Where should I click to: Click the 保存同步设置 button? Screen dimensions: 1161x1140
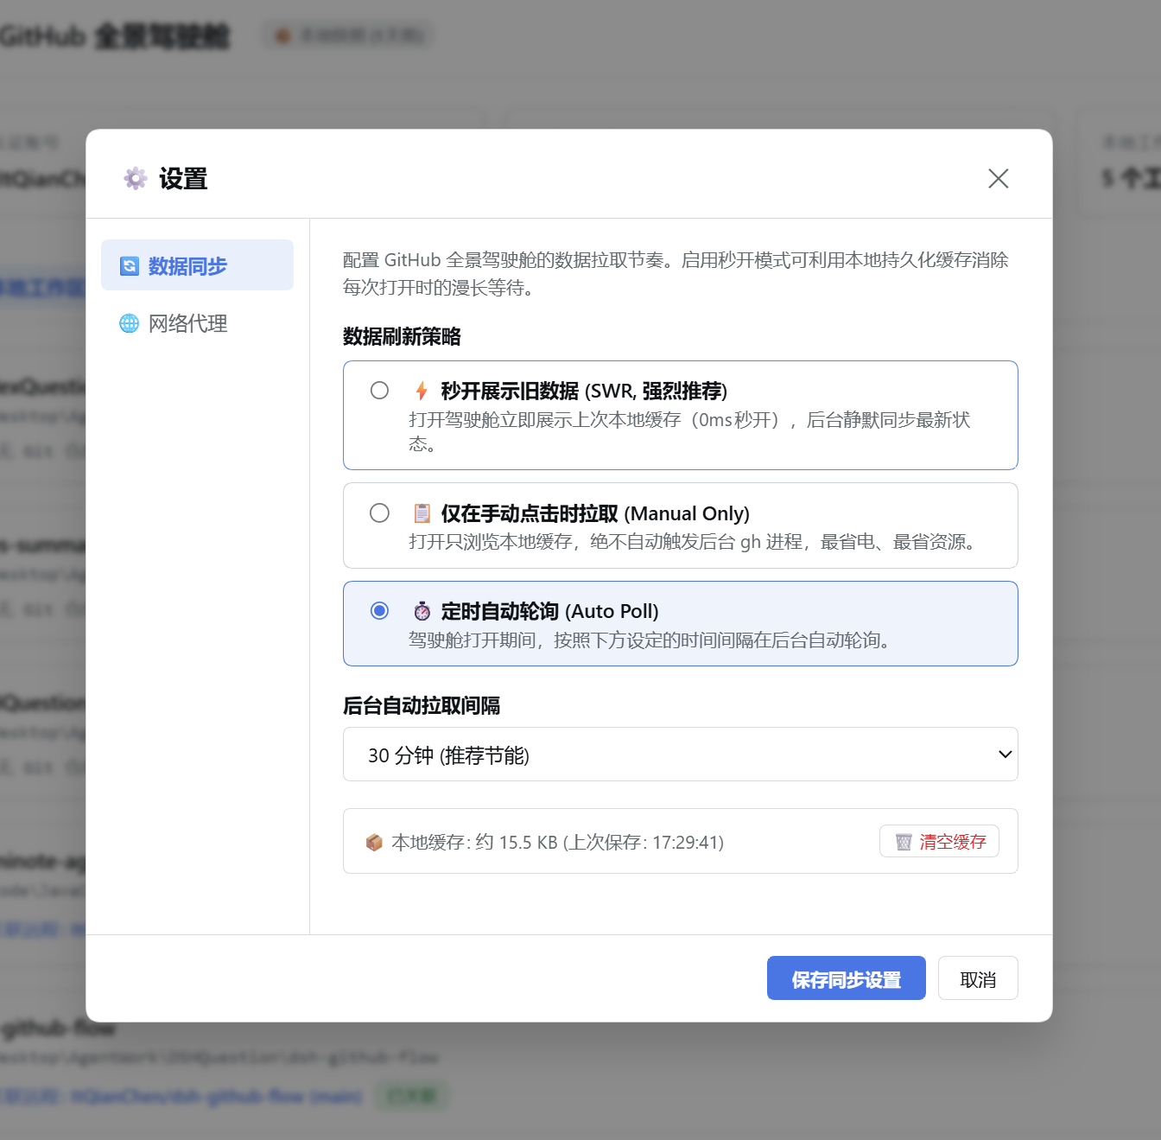coord(846,978)
